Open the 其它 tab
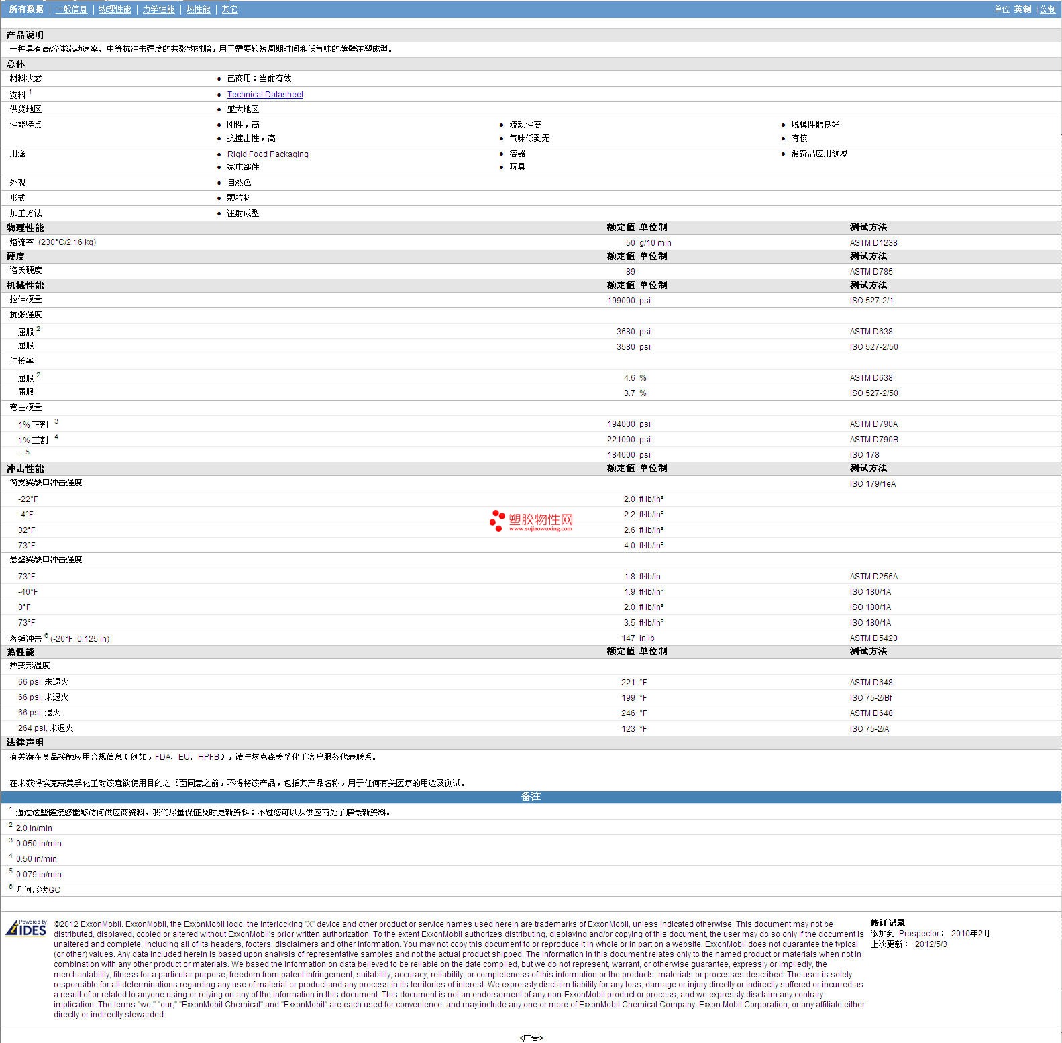The image size is (1062, 1043). 229,9
